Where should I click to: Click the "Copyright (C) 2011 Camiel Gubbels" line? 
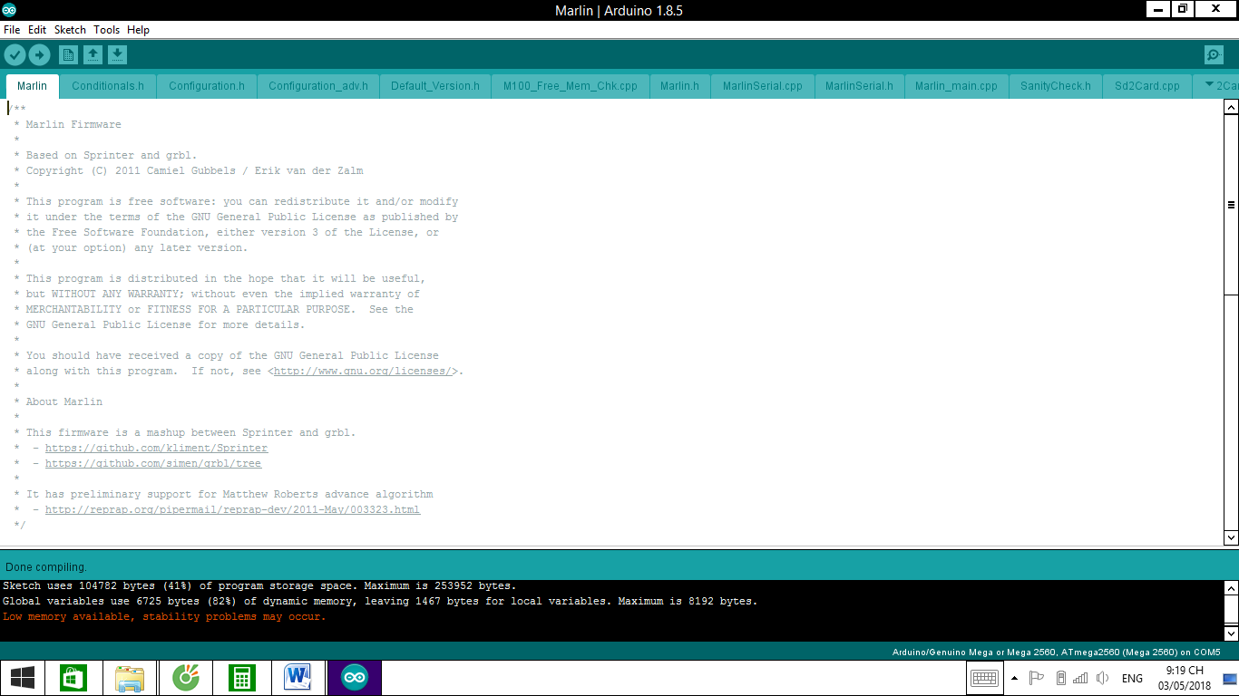click(x=194, y=171)
